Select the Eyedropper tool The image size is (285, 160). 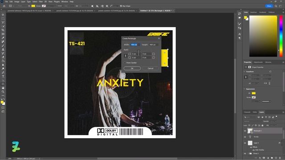[3, 38]
